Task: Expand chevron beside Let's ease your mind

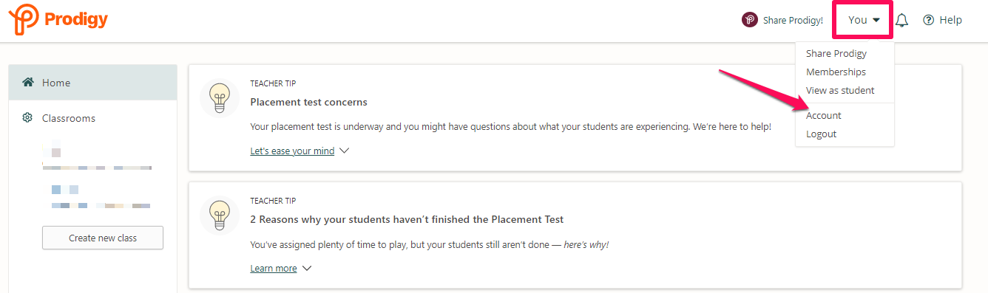Action: [343, 151]
